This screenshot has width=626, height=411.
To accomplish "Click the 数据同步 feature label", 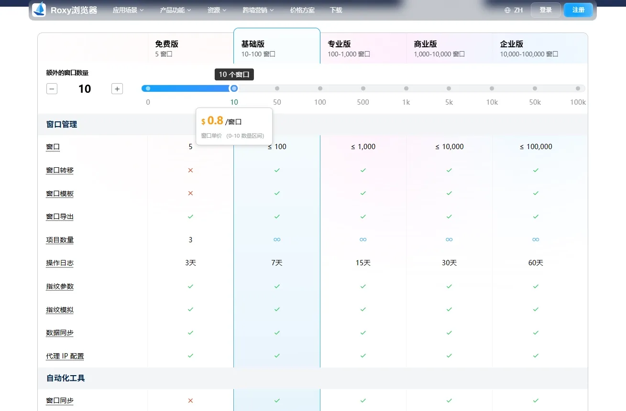I will [x=60, y=333].
